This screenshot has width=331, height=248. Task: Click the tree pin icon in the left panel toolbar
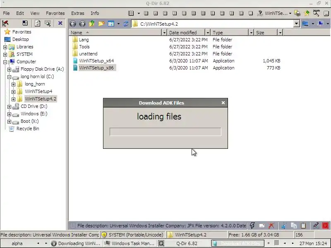click(x=5, y=23)
